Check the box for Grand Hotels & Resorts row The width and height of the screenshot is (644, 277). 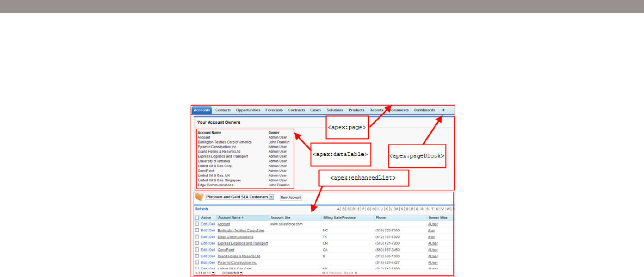click(197, 256)
